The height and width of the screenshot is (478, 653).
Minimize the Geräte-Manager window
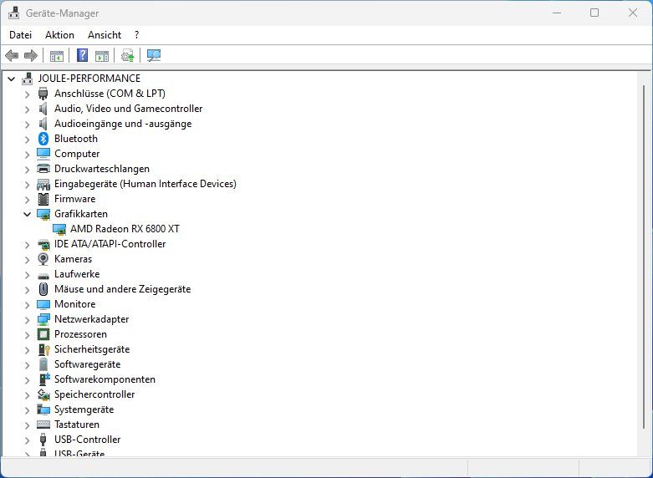click(557, 13)
